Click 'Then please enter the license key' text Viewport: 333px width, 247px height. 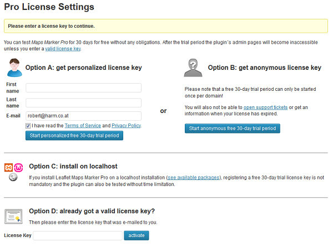[93, 223]
